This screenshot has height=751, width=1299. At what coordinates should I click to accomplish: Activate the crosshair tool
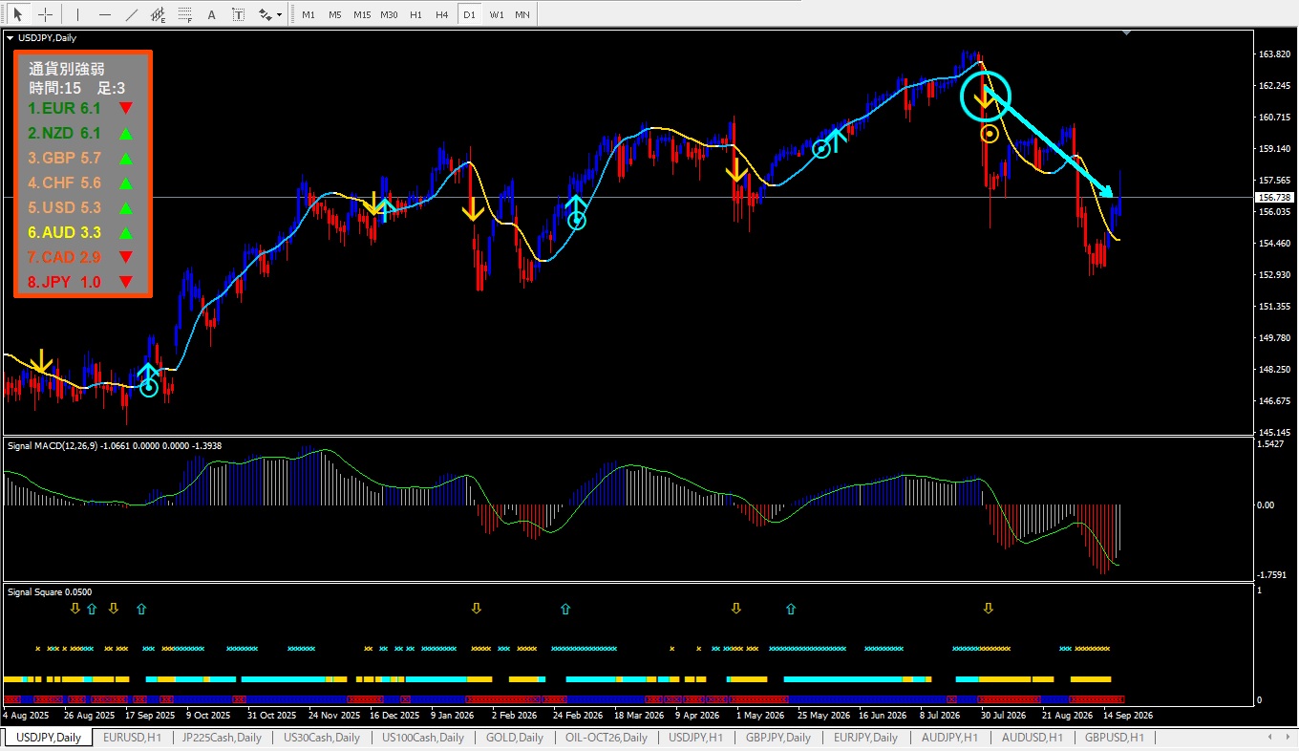pos(44,14)
